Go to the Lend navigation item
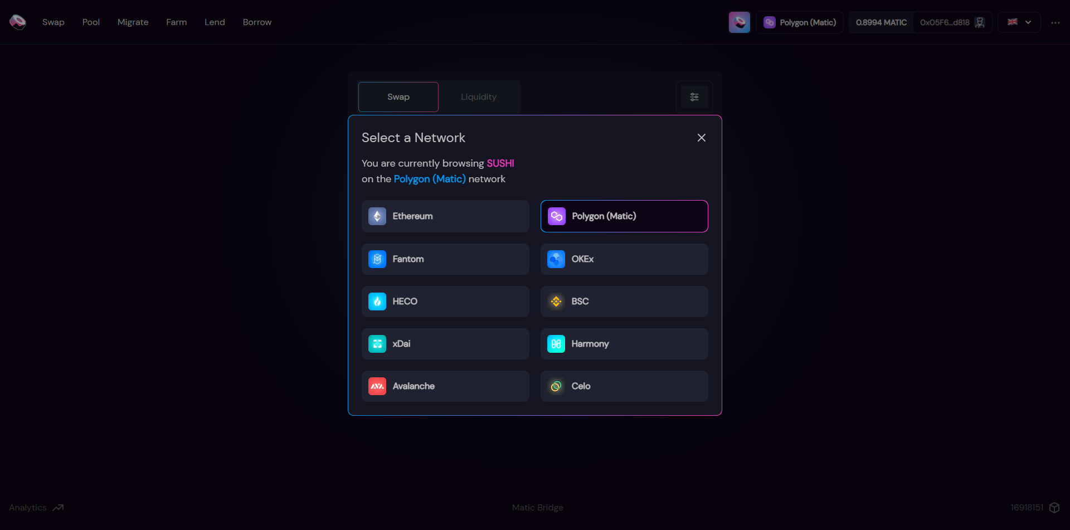 [x=215, y=22]
